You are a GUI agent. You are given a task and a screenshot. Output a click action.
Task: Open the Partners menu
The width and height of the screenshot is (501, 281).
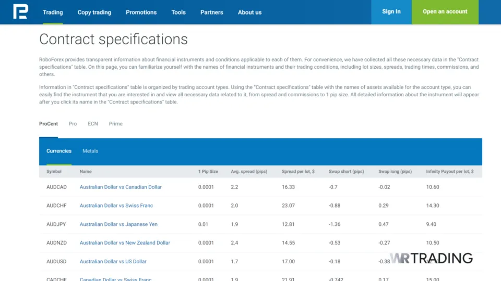[x=211, y=12]
